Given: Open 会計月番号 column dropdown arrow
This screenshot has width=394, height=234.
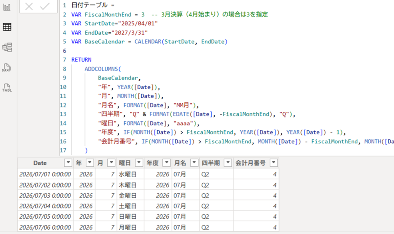Looking at the screenshot, I should click(274, 163).
